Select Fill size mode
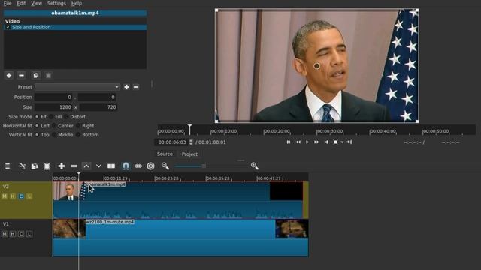Screen dimensions: 481x270 coord(56,117)
